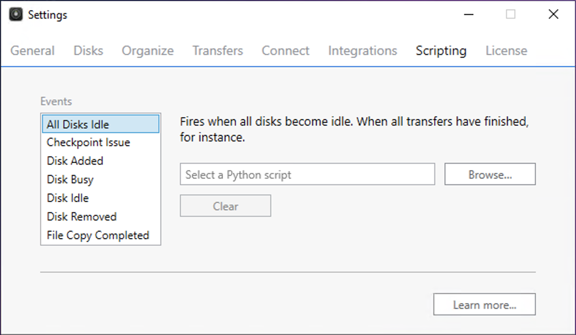Viewport: 576px width, 335px height.
Task: Select the Transfers tab
Action: tap(218, 51)
